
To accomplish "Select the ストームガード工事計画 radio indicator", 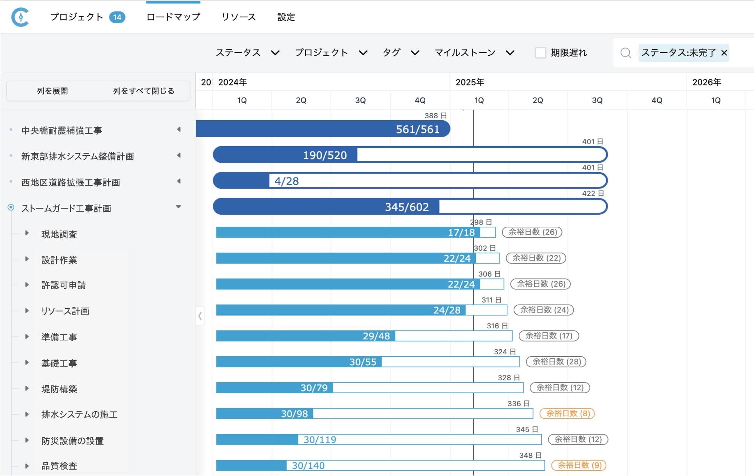I will 11,207.
